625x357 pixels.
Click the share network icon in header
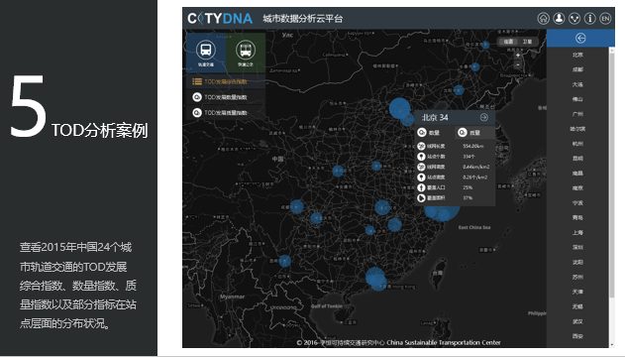[x=574, y=19]
